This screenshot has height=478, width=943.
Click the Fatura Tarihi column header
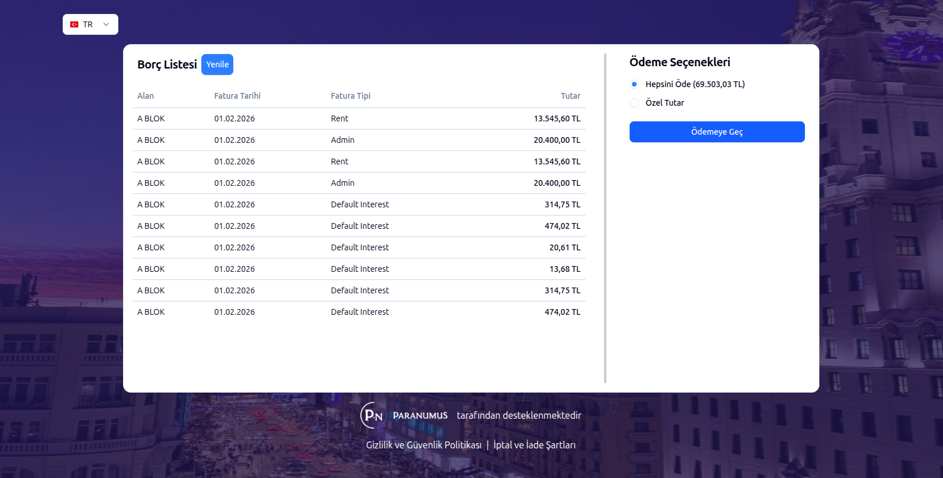237,96
